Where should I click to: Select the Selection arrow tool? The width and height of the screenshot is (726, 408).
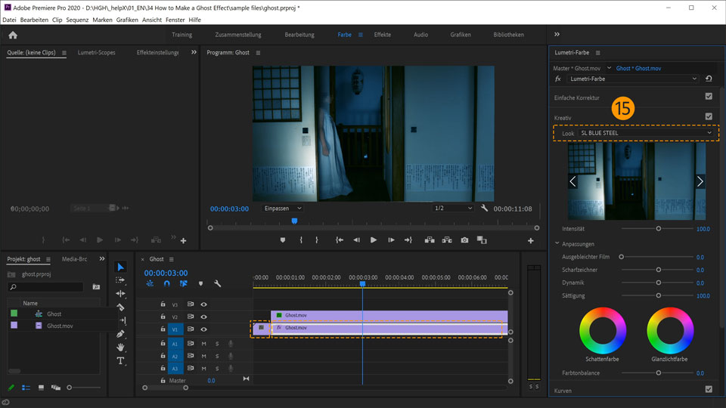tap(120, 267)
